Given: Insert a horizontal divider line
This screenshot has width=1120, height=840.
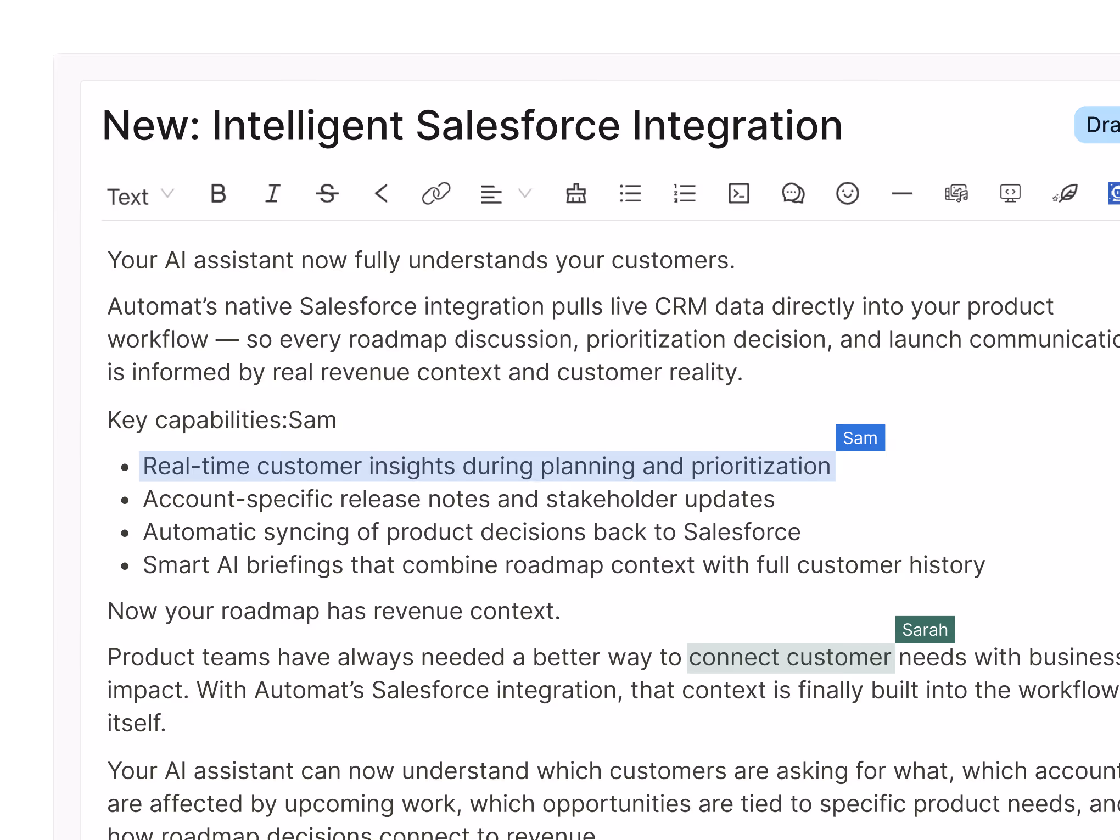Looking at the screenshot, I should click(902, 194).
